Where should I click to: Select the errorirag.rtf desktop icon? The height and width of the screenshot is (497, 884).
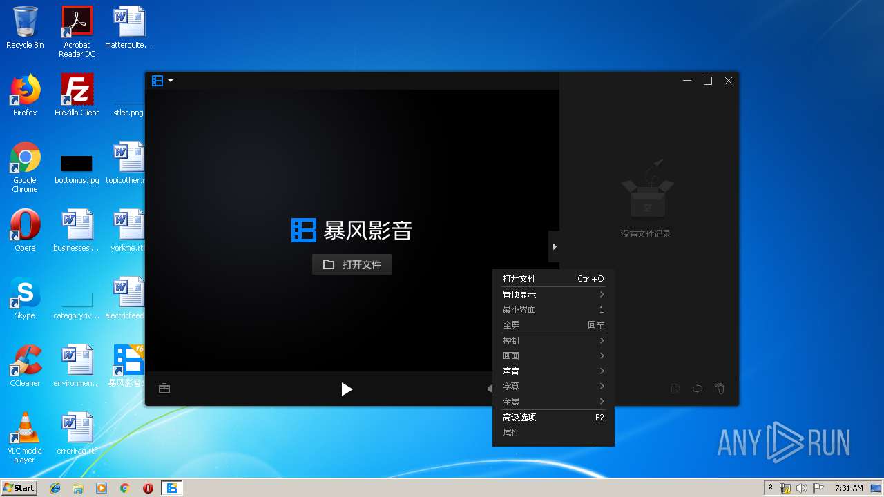(77, 433)
